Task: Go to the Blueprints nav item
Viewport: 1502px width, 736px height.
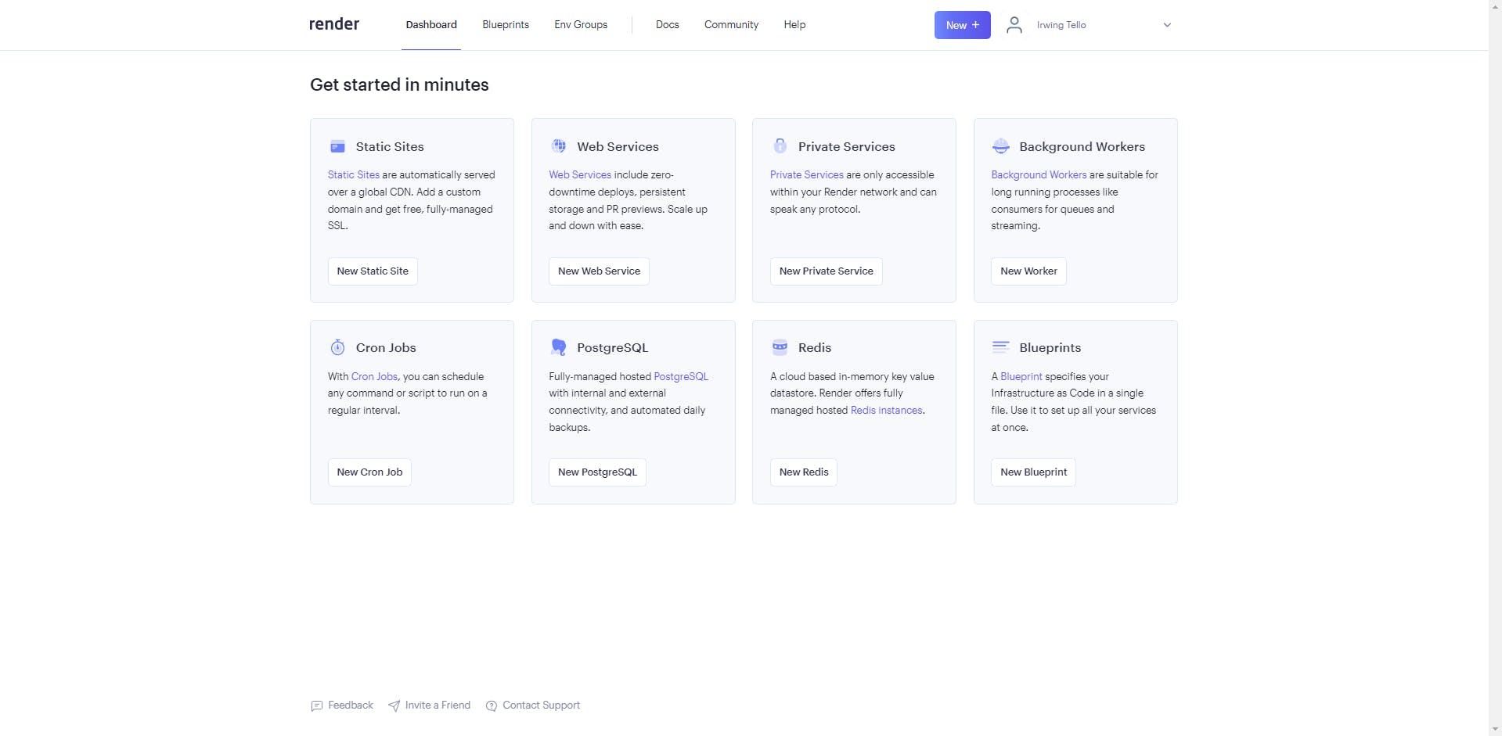Action: (506, 25)
